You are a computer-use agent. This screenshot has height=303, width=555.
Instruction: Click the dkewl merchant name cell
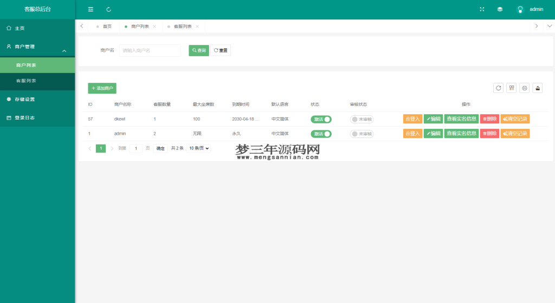tap(120, 119)
